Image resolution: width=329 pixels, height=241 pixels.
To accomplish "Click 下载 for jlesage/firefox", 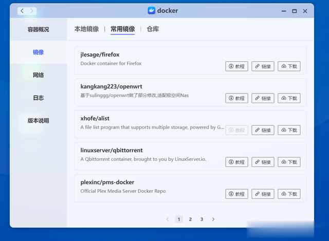I will [x=289, y=66].
